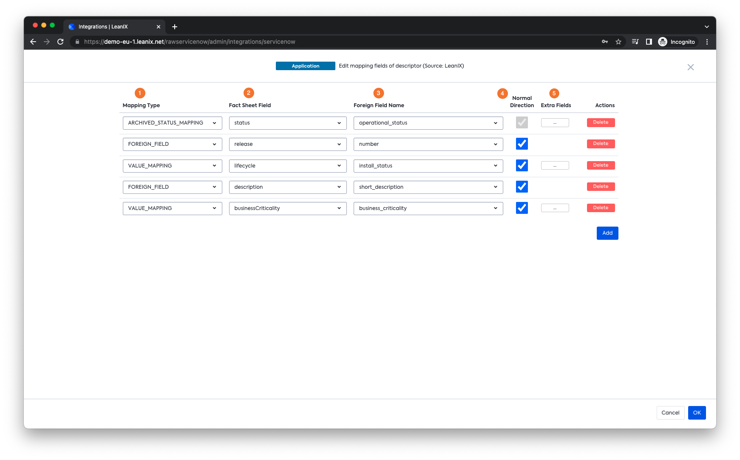The height and width of the screenshot is (460, 740).
Task: Reload the current page
Action: pos(60,42)
